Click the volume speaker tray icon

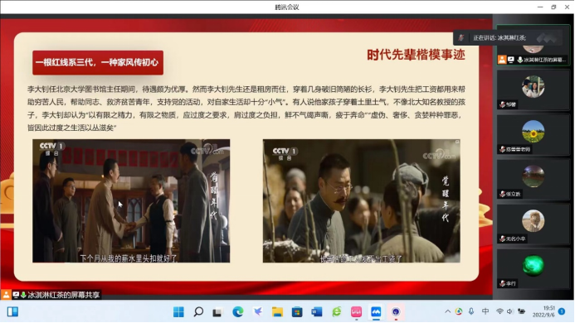click(x=510, y=311)
